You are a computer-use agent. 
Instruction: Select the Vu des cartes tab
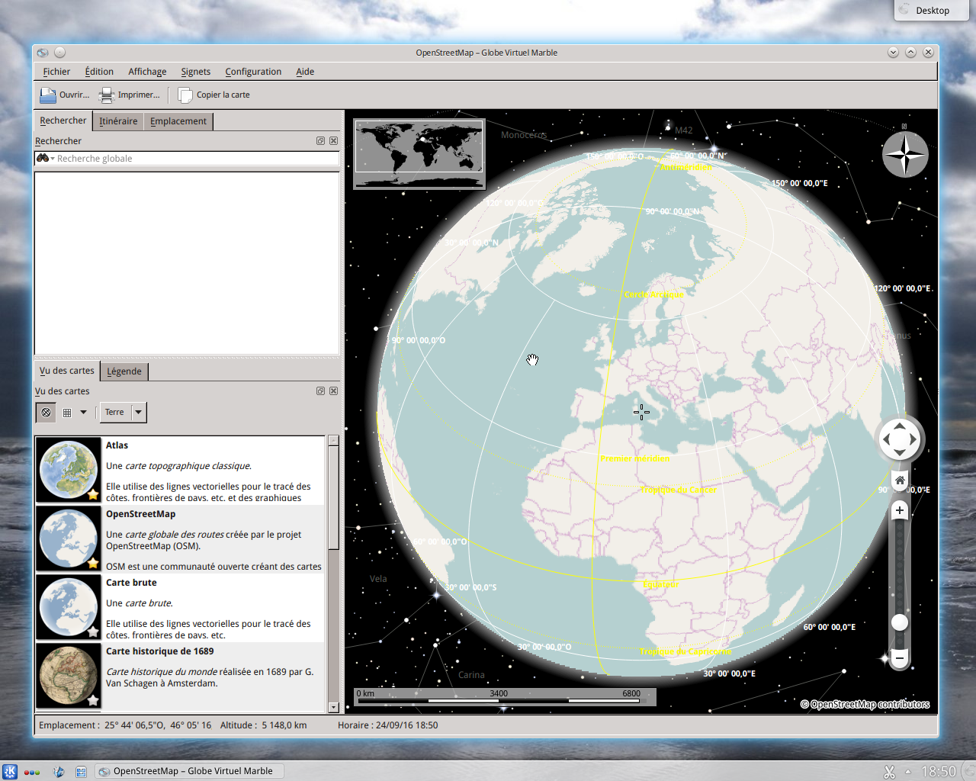66,371
